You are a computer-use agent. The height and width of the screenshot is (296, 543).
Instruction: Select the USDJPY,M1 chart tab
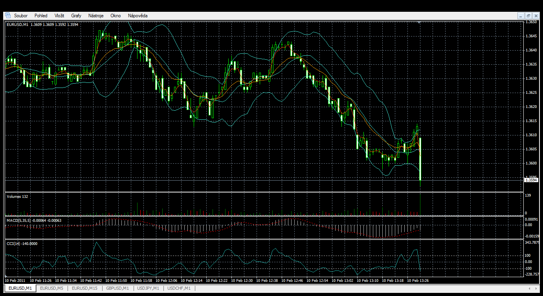148,289
